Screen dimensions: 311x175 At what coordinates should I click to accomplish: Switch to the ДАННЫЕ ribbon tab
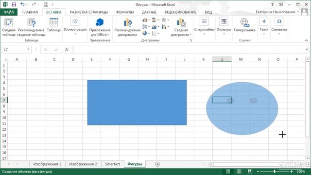coord(149,12)
